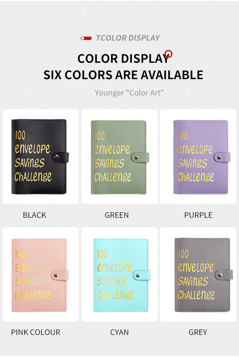
Task: Click the snap clasp on cyan binder
Action: pyautogui.click(x=138, y=275)
